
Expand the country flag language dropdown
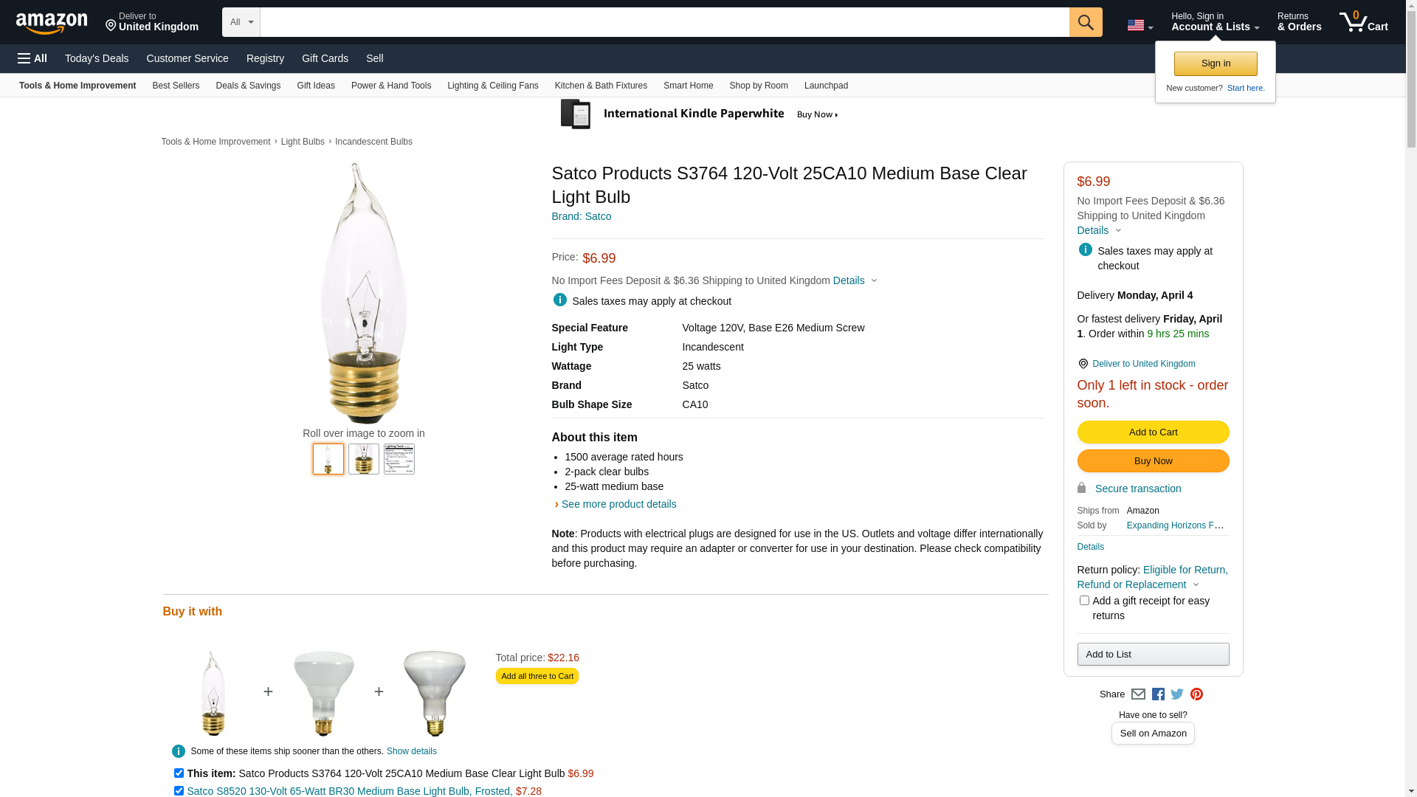1140,25
